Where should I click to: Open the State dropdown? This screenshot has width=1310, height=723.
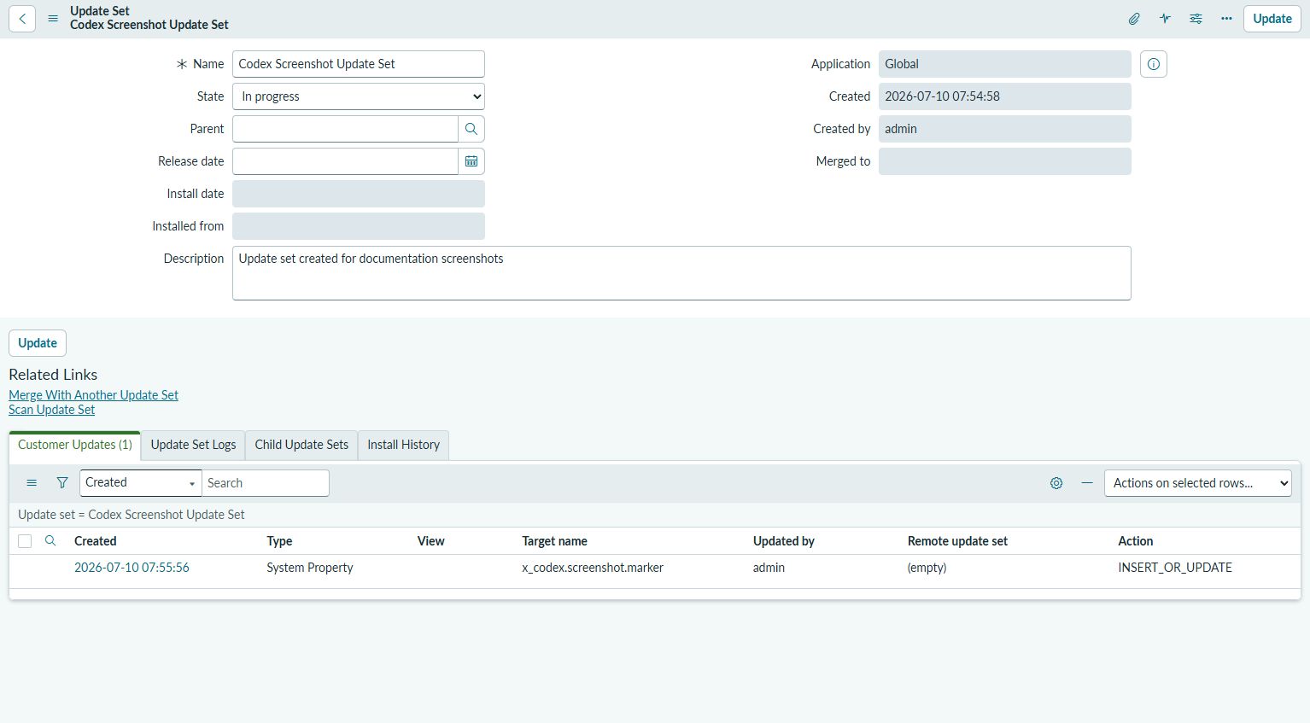[359, 96]
